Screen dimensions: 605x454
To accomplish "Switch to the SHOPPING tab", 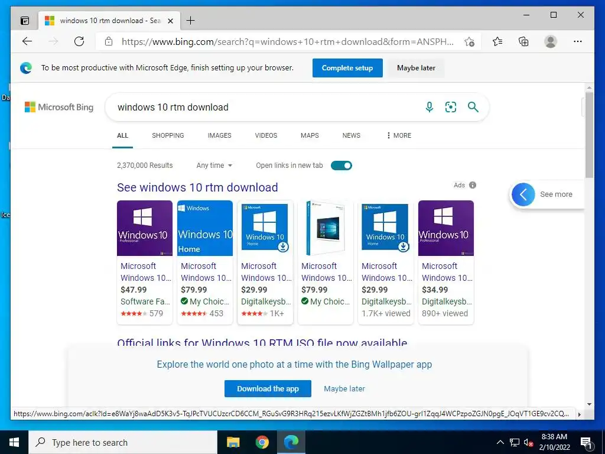I will tap(168, 135).
